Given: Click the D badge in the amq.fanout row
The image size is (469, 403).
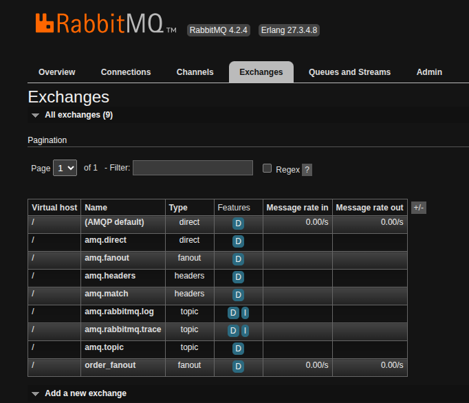Looking at the screenshot, I should 238,259.
